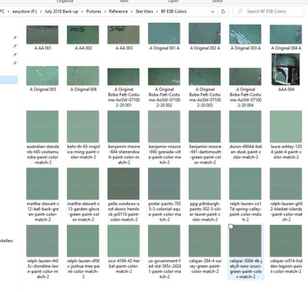Click in Search BF ESB Colors field
Screen dimensions: 308x292
[x=269, y=12]
